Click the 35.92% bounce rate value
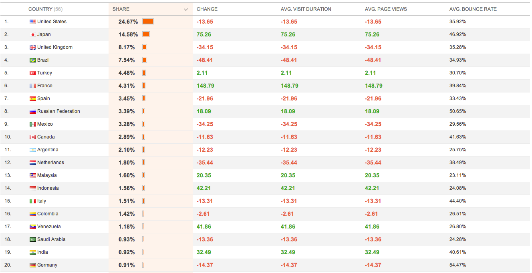 pos(458,22)
